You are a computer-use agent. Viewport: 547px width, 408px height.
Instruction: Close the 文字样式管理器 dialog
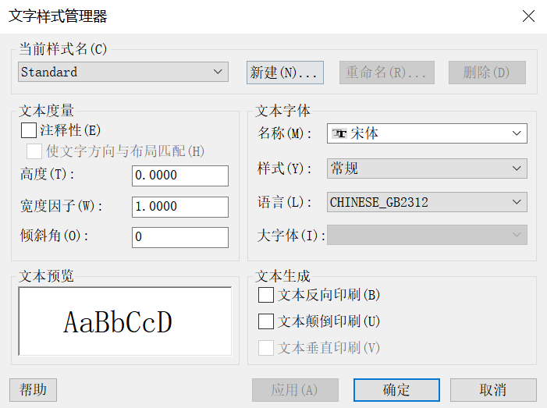tap(528, 16)
